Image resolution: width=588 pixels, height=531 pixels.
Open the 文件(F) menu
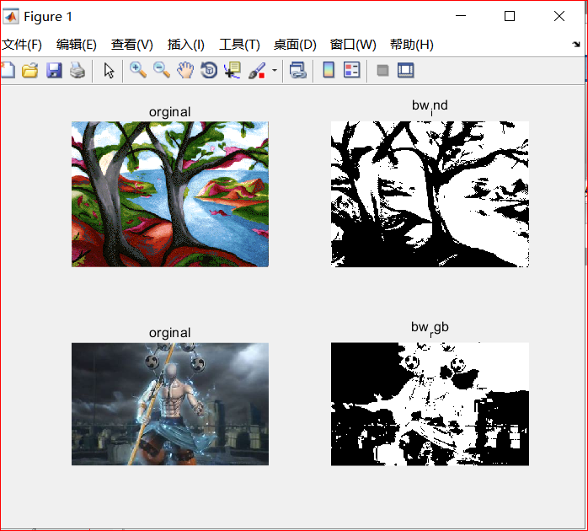tap(22, 45)
